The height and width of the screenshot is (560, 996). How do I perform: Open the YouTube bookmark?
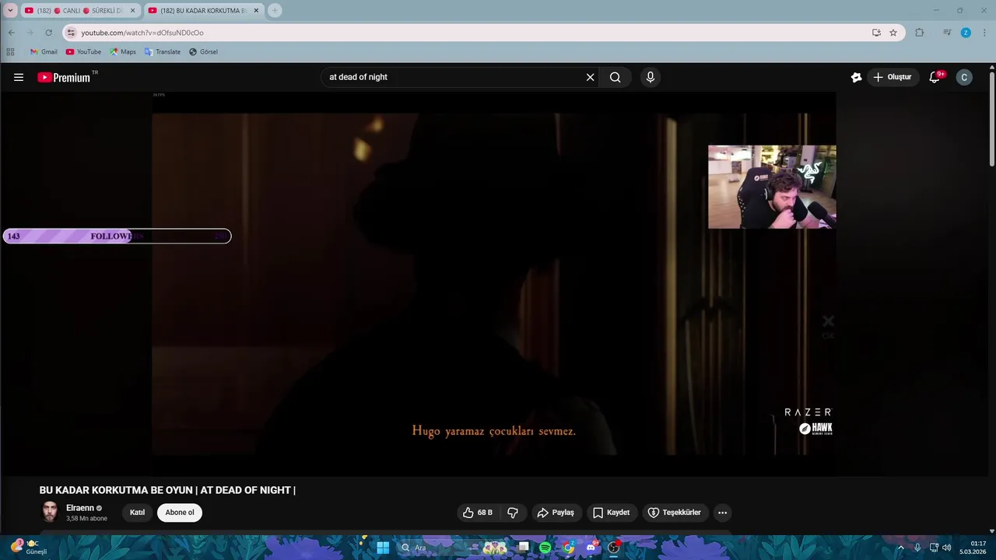[83, 52]
